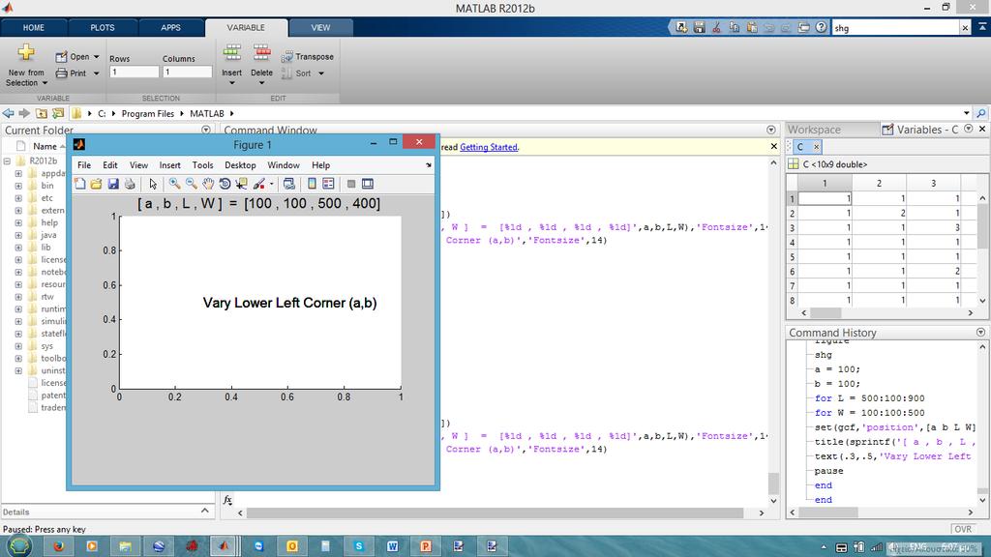991x557 pixels.
Task: Select the Brush data tool in Figure 1
Action: coord(258,184)
